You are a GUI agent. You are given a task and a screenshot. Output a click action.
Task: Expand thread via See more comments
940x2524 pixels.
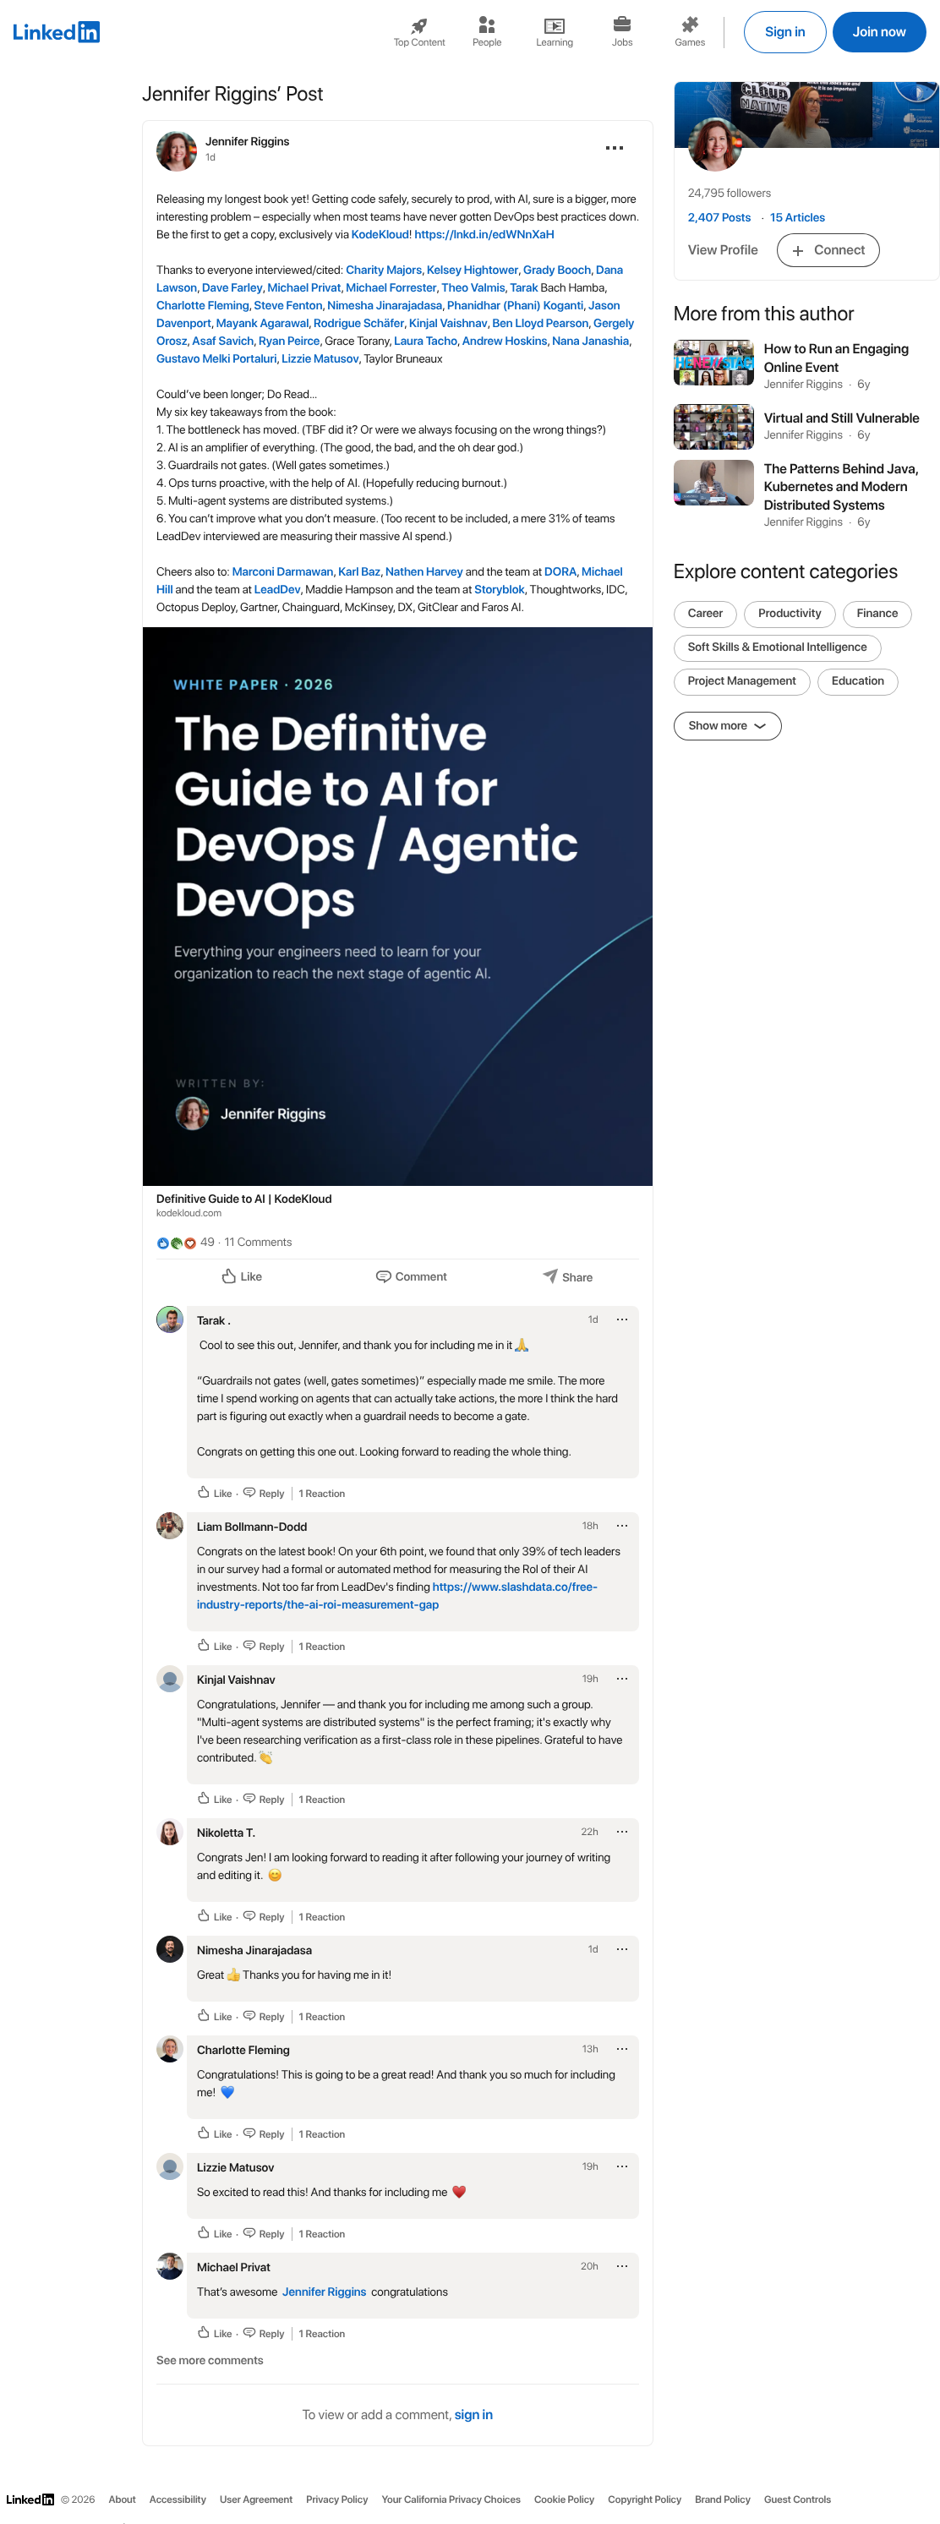coord(210,2360)
